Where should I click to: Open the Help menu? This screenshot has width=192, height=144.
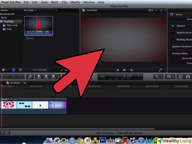click(101, 2)
